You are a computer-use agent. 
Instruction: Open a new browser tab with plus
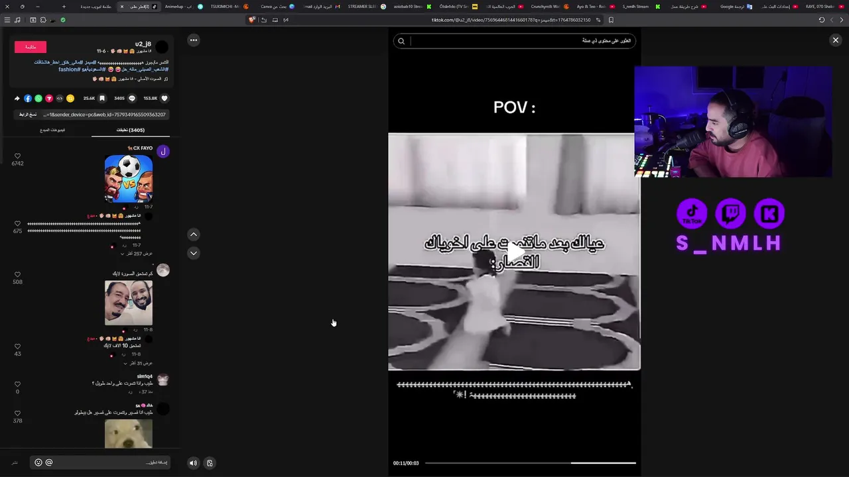(64, 7)
